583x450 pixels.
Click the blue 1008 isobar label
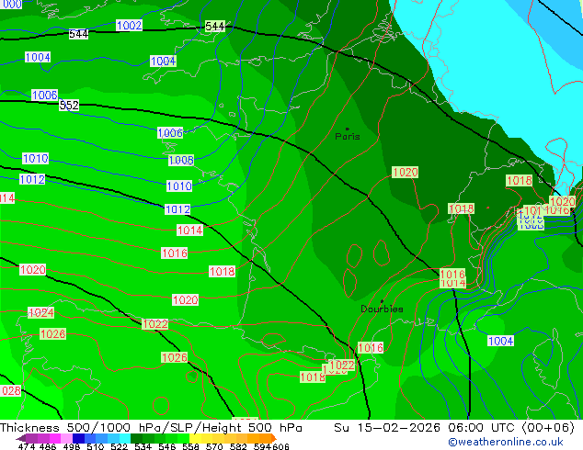181,160
